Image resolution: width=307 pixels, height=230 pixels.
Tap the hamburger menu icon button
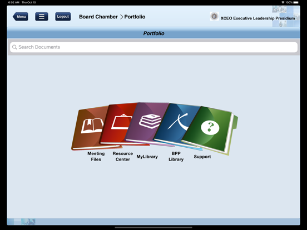42,17
